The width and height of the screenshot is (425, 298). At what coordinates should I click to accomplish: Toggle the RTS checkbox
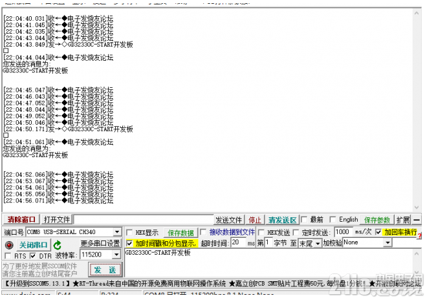(x=8, y=256)
